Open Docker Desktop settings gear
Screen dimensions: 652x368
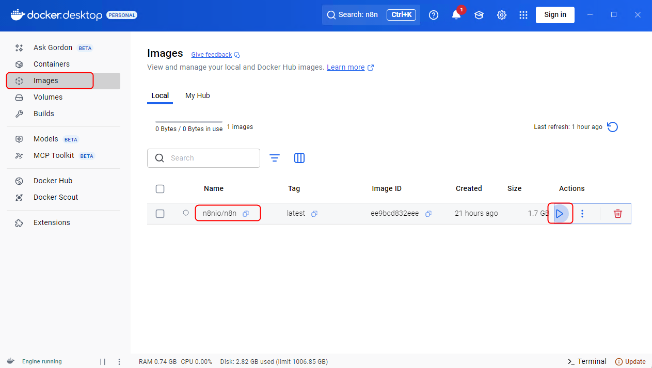coord(501,15)
